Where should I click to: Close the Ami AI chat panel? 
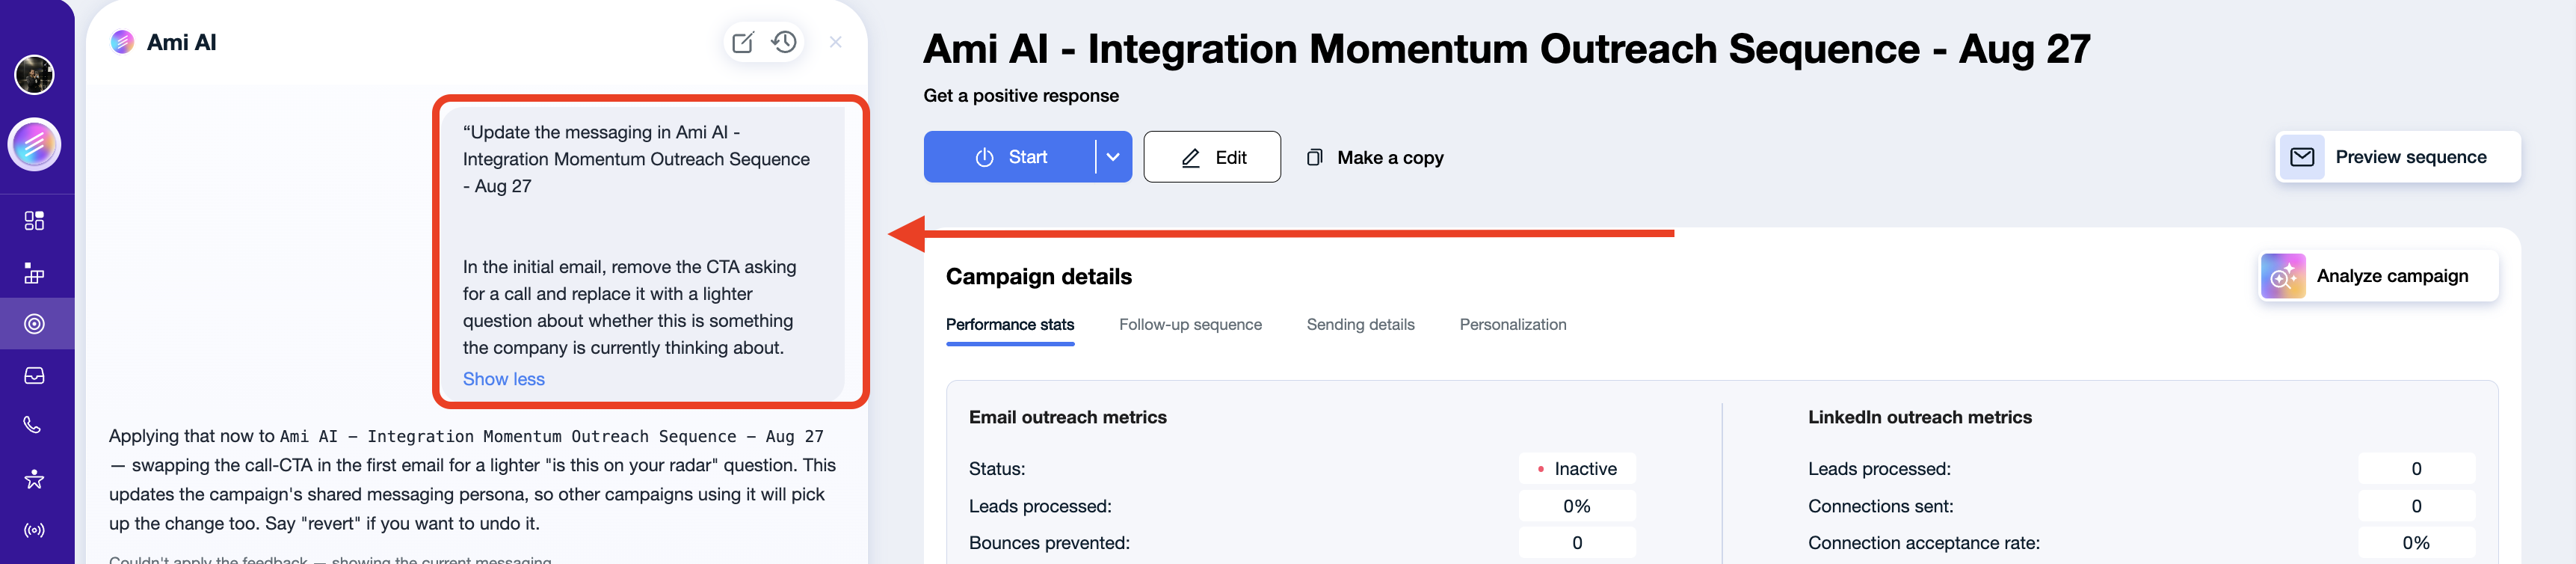pyautogui.click(x=836, y=42)
